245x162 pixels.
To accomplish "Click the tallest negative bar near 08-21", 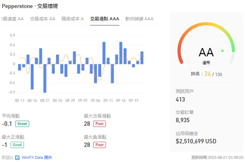I will click(x=45, y=78).
